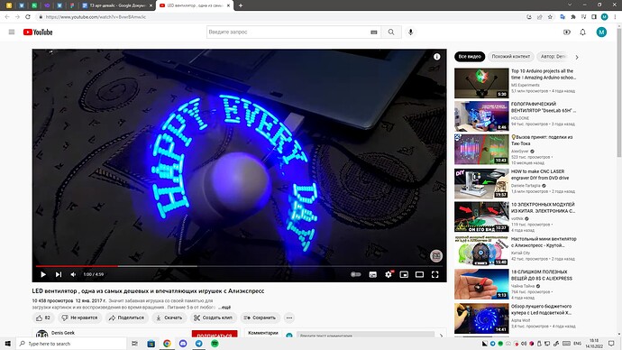The width and height of the screenshot is (622, 350).
Task: Toggle subtitles in the player
Action: pos(373,274)
